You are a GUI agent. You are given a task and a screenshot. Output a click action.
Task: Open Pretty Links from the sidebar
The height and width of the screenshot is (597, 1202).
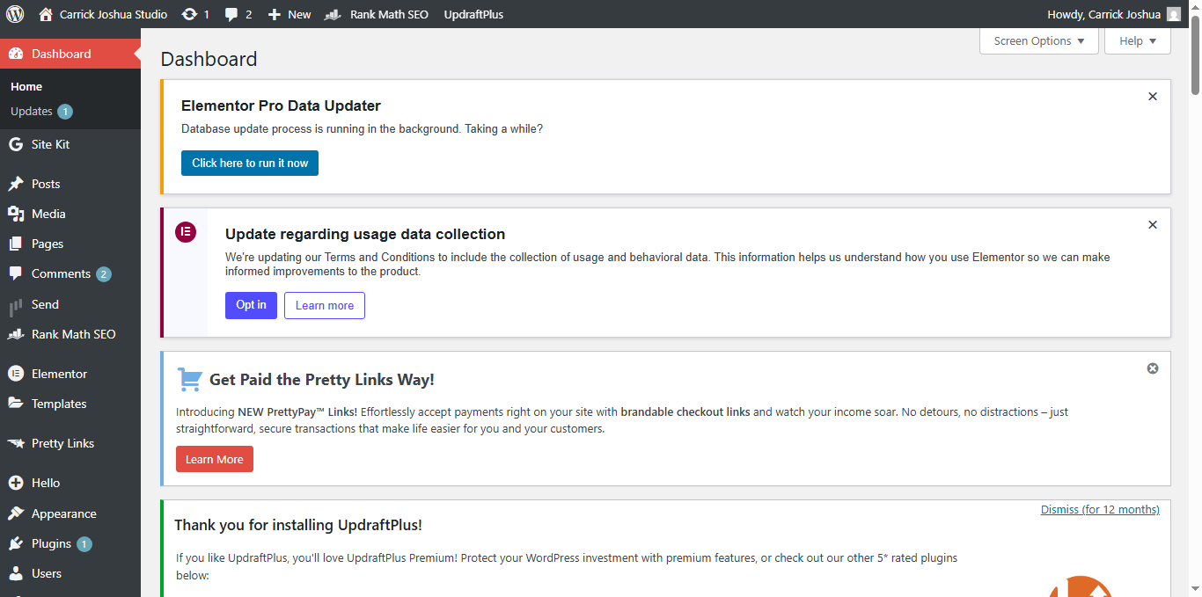(62, 442)
